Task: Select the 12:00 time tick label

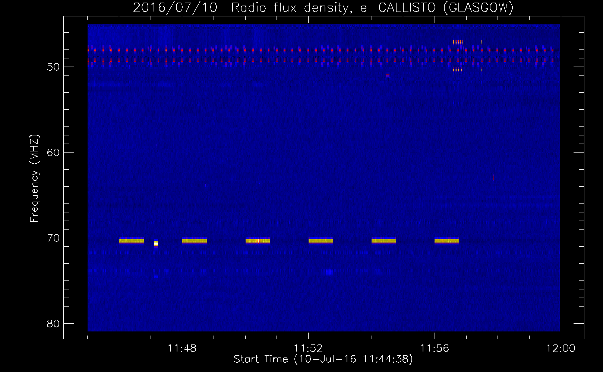Action: click(x=561, y=349)
